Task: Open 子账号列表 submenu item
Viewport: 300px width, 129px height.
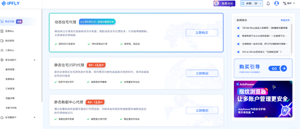Action: pos(11,108)
